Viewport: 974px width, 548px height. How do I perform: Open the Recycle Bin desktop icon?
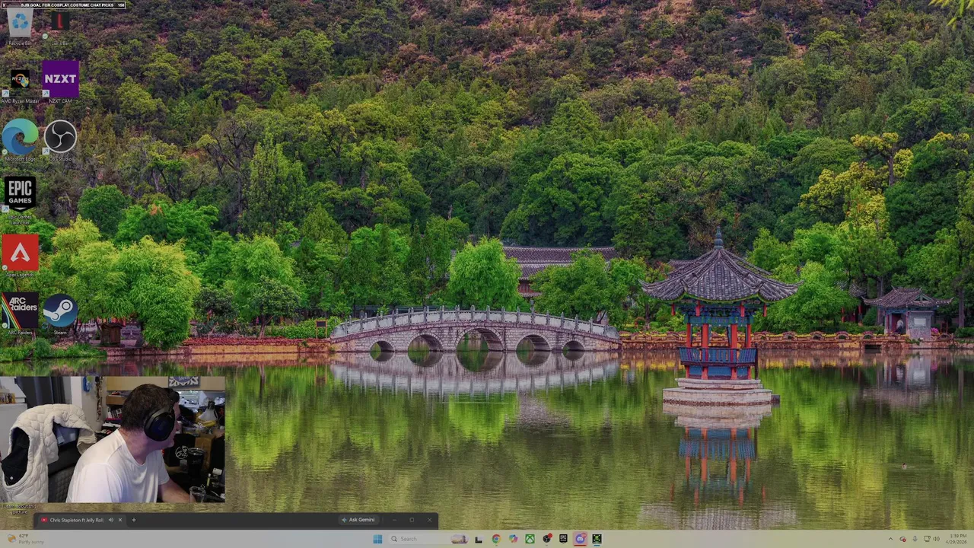click(20, 25)
